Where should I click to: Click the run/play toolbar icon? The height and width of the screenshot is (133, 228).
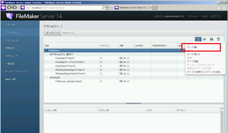tap(204, 39)
